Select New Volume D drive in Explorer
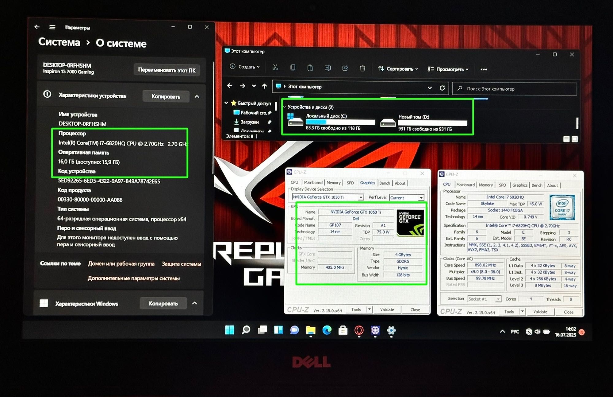613x397 pixels. (424, 123)
